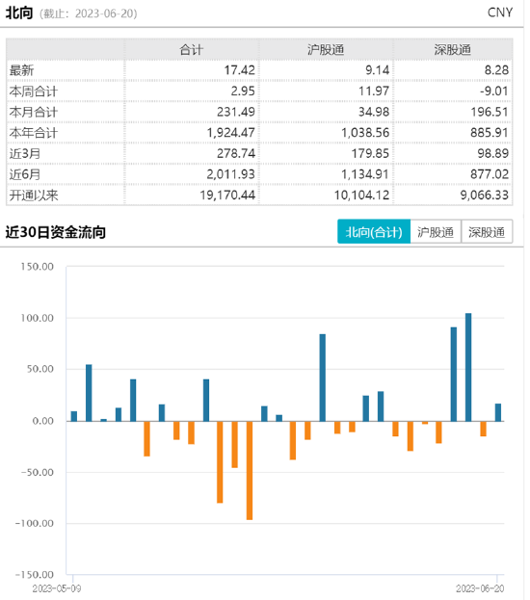Click the CNY currency label

[500, 13]
